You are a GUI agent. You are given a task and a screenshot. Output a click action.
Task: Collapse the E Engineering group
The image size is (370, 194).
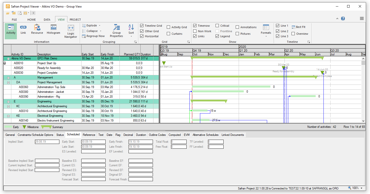coord(9,102)
